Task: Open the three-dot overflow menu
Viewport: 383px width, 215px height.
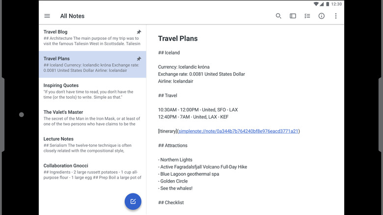Action: click(336, 16)
